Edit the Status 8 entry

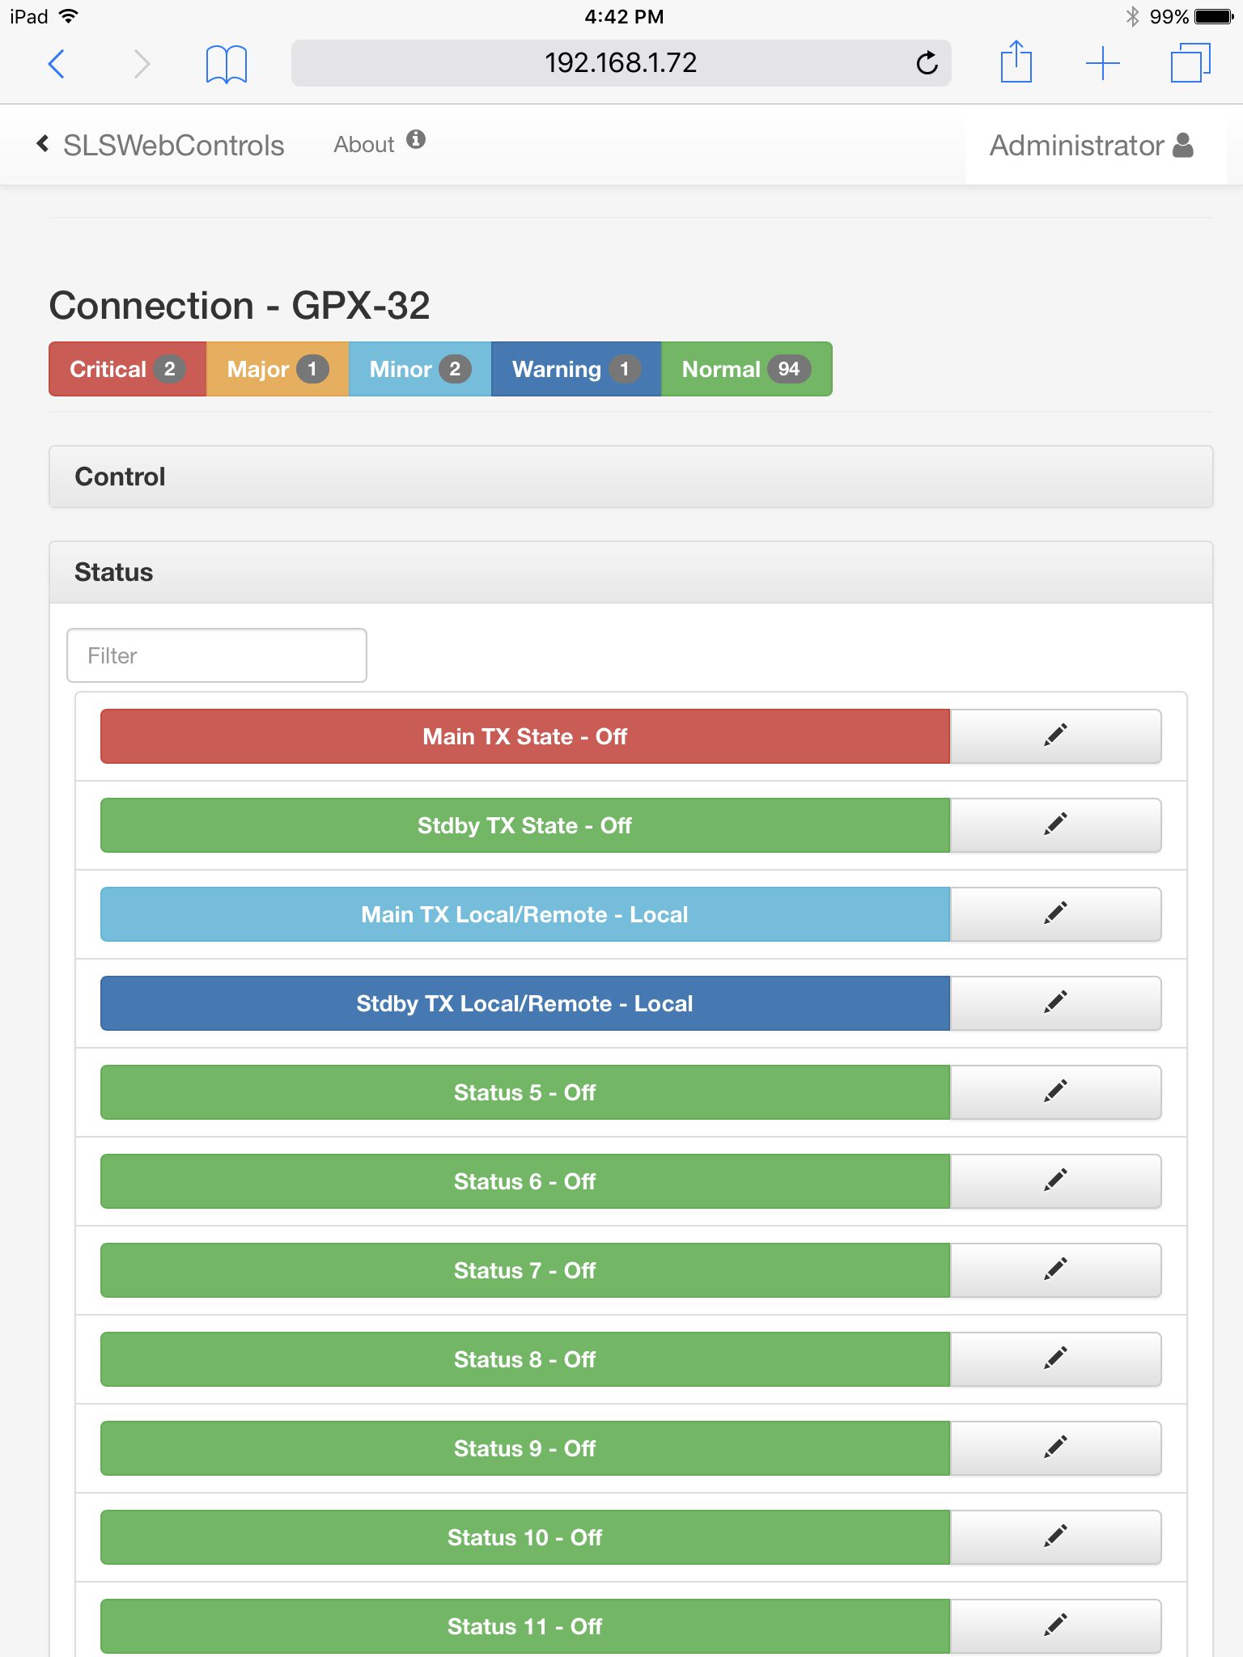point(1055,1359)
